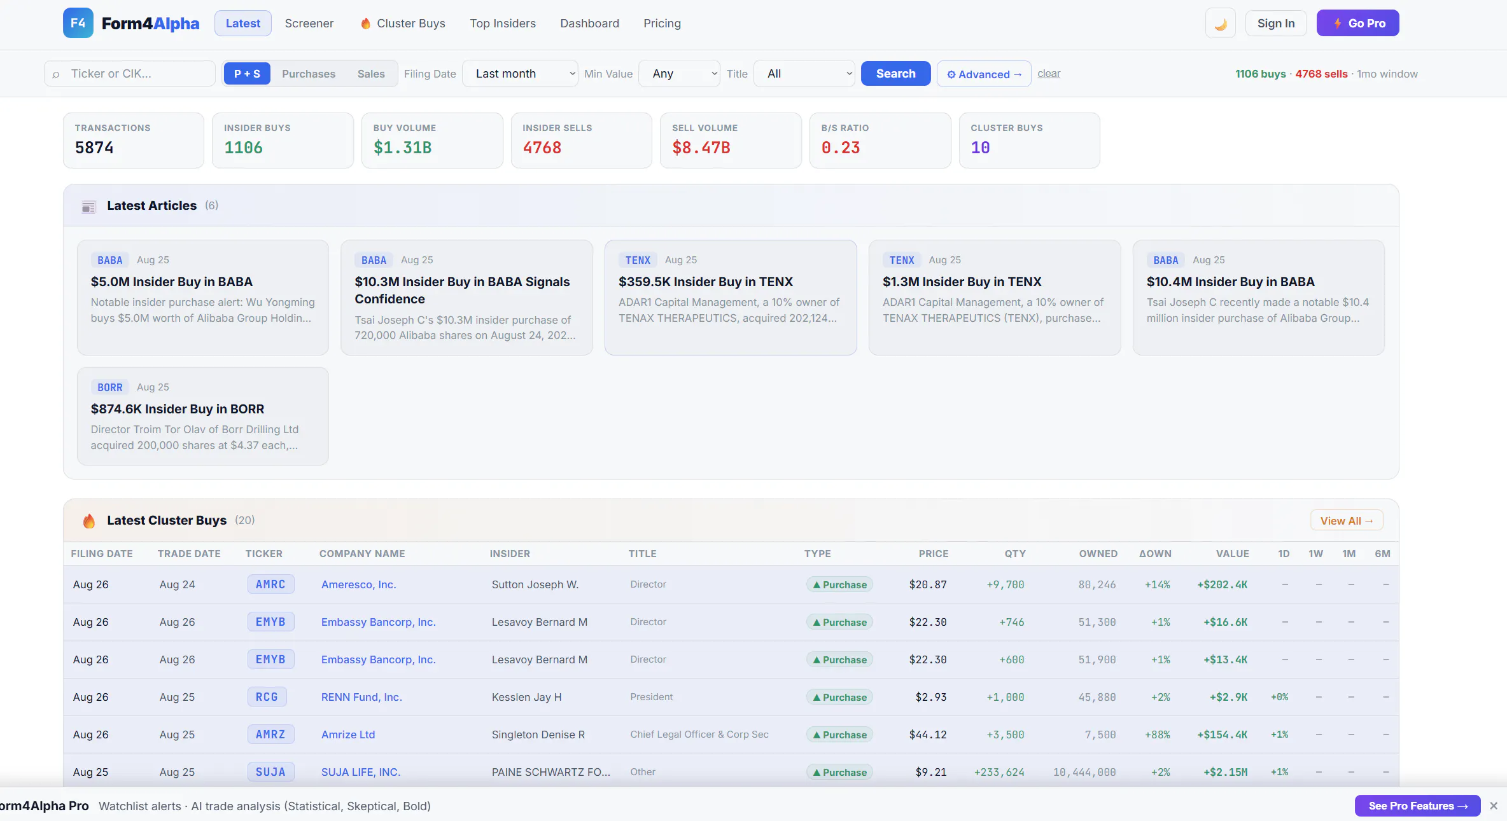Open article $5.0M Insider Buy in BABA
Image resolution: width=1507 pixels, height=821 pixels.
point(202,297)
